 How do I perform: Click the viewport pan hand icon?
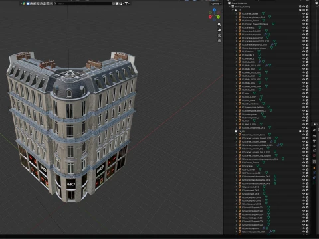pos(219,30)
